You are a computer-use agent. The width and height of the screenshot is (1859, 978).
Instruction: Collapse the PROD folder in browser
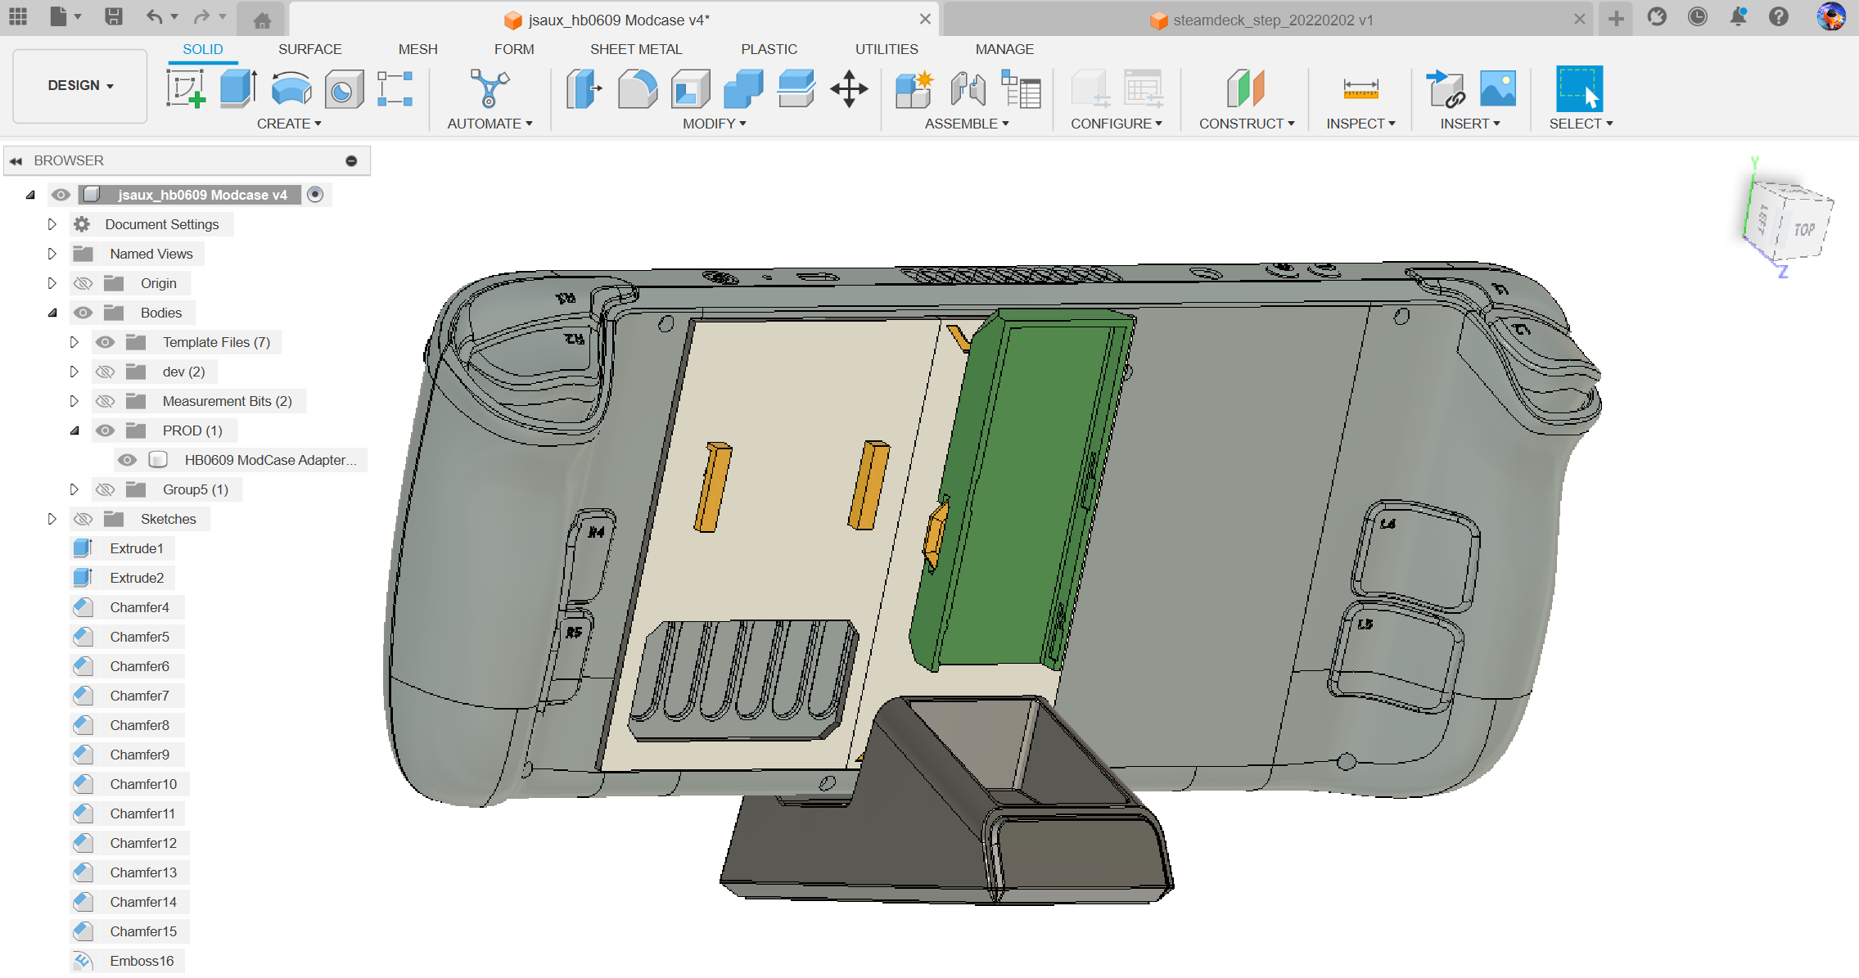point(74,430)
